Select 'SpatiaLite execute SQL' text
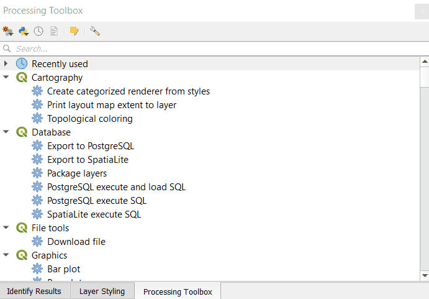The width and height of the screenshot is (429, 299). click(94, 214)
